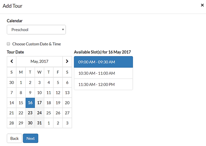Click the Next button

click(30, 139)
